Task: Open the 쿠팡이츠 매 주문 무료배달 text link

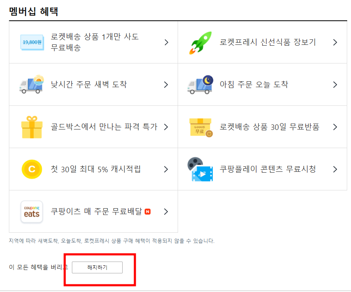Action: pos(96,212)
